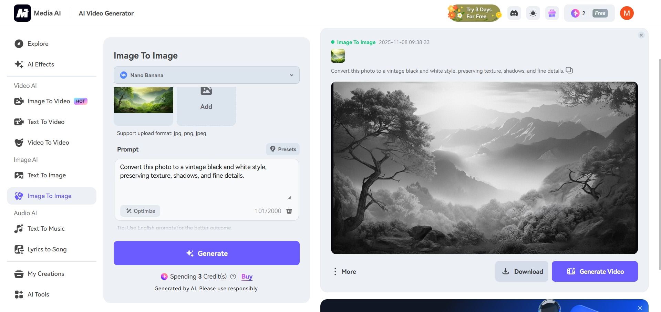Toggle the light/dark theme sun icon

click(533, 13)
